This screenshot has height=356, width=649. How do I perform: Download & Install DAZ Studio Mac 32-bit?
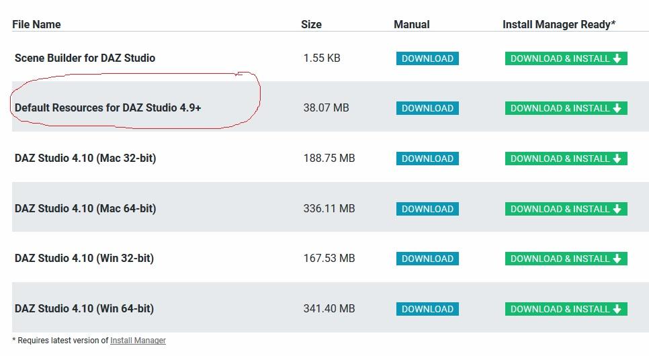(566, 159)
